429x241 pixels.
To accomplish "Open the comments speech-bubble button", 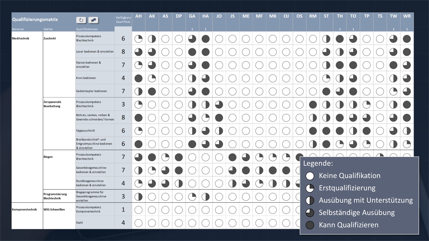I will click(93, 20).
